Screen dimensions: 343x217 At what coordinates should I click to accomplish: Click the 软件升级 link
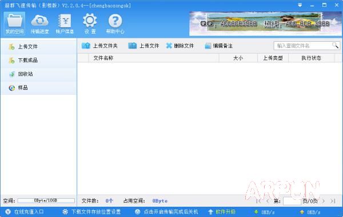(225, 212)
